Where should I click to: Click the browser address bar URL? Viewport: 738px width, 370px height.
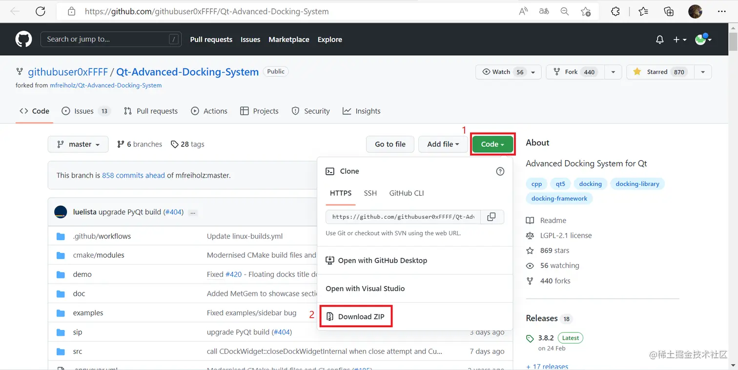pyautogui.click(x=207, y=11)
